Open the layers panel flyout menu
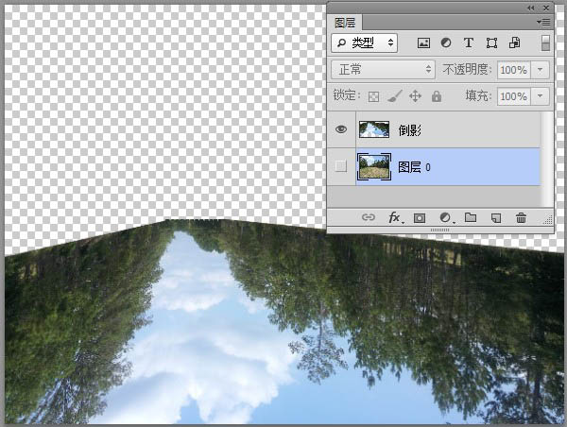The width and height of the screenshot is (567, 427). point(543,21)
